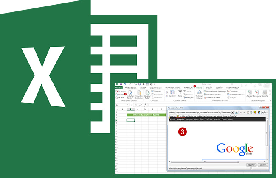Select column A header
The image size is (276, 178).
(x=123, y=109)
